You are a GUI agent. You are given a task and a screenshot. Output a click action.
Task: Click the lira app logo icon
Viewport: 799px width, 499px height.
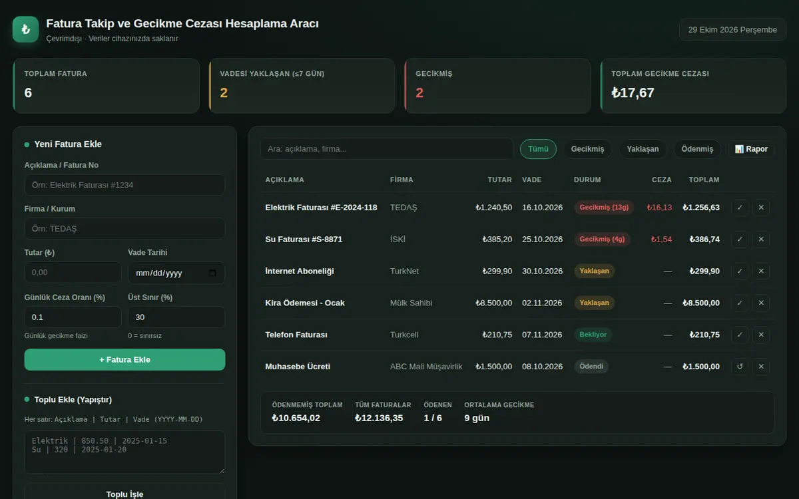point(25,29)
